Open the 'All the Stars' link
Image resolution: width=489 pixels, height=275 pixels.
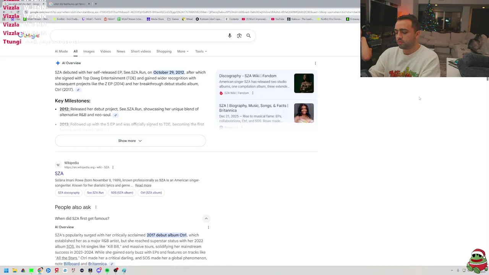67,258
